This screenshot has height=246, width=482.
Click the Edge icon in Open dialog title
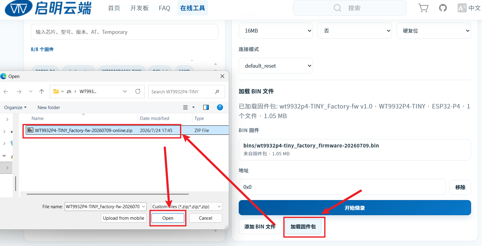tap(4, 76)
